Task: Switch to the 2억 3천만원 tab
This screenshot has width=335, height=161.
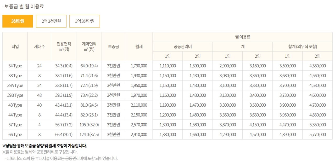Action: coord(51,21)
